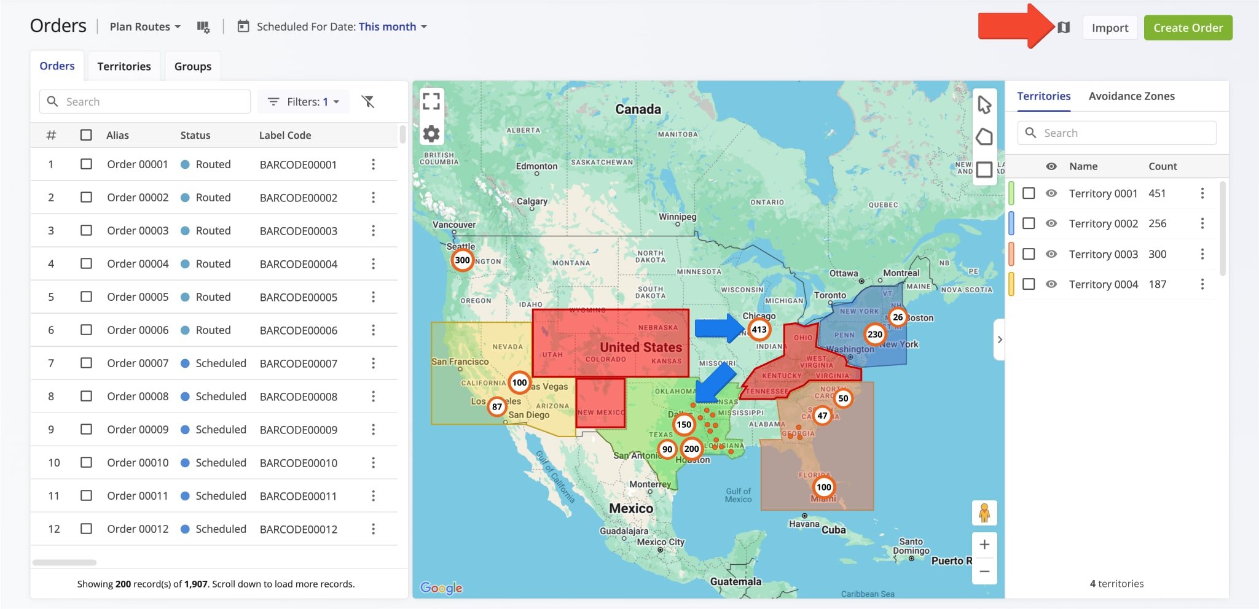
Task: Enter fullscreen map mode
Action: tap(431, 101)
